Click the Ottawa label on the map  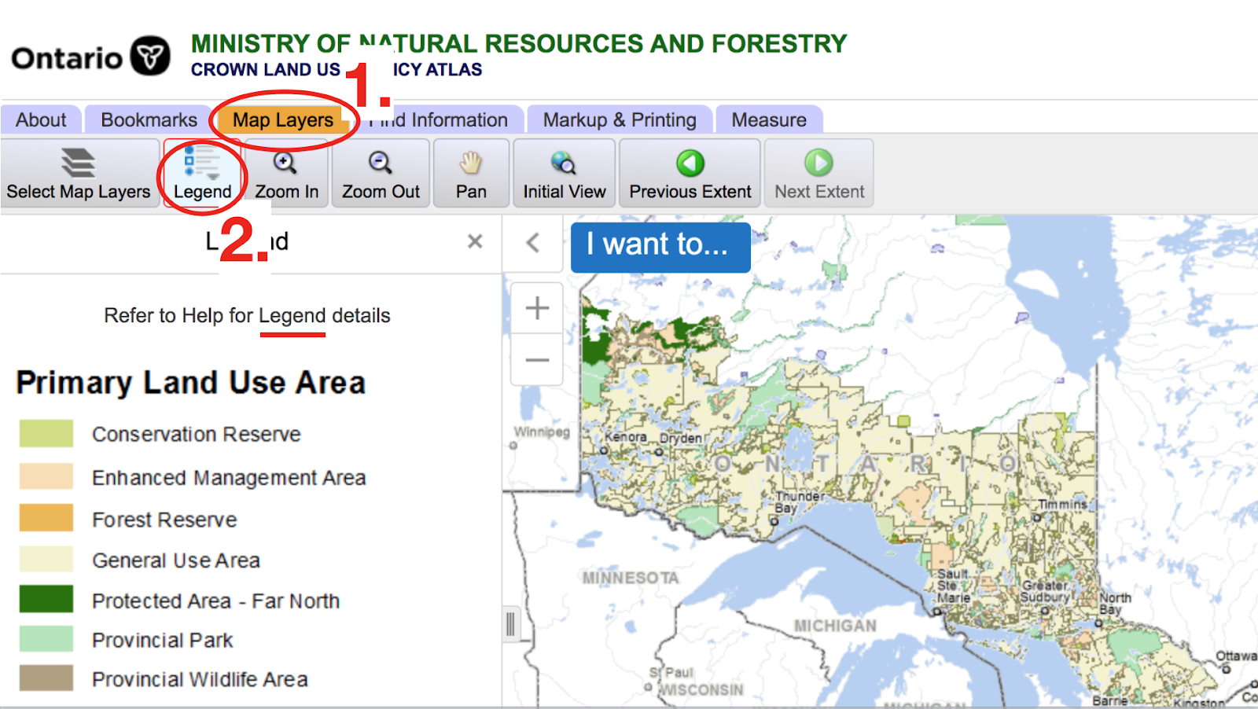(x=1236, y=656)
